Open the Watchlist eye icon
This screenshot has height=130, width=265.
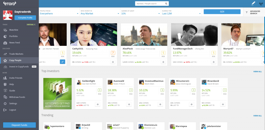(x=5, y=30)
